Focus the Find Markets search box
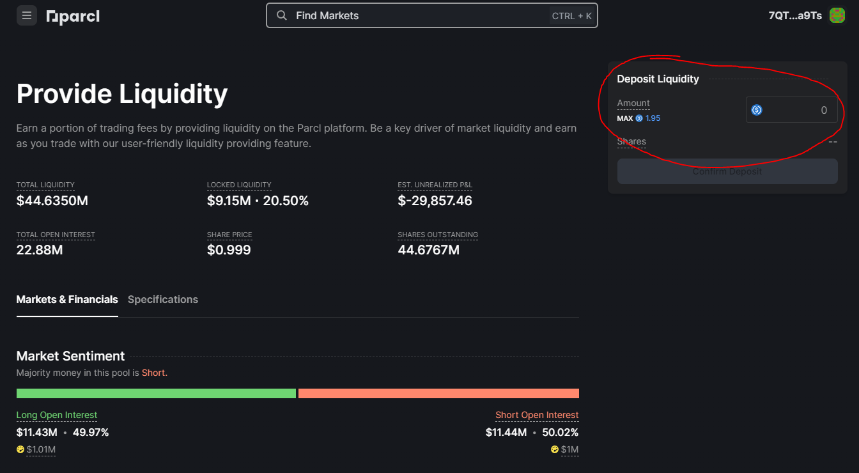The height and width of the screenshot is (473, 859). coord(432,15)
